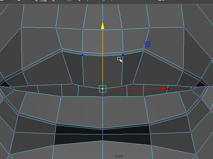This screenshot has width=213, height=159.
Task: Select the blue selected vertex left of the yellow axis
Action: (82, 55)
